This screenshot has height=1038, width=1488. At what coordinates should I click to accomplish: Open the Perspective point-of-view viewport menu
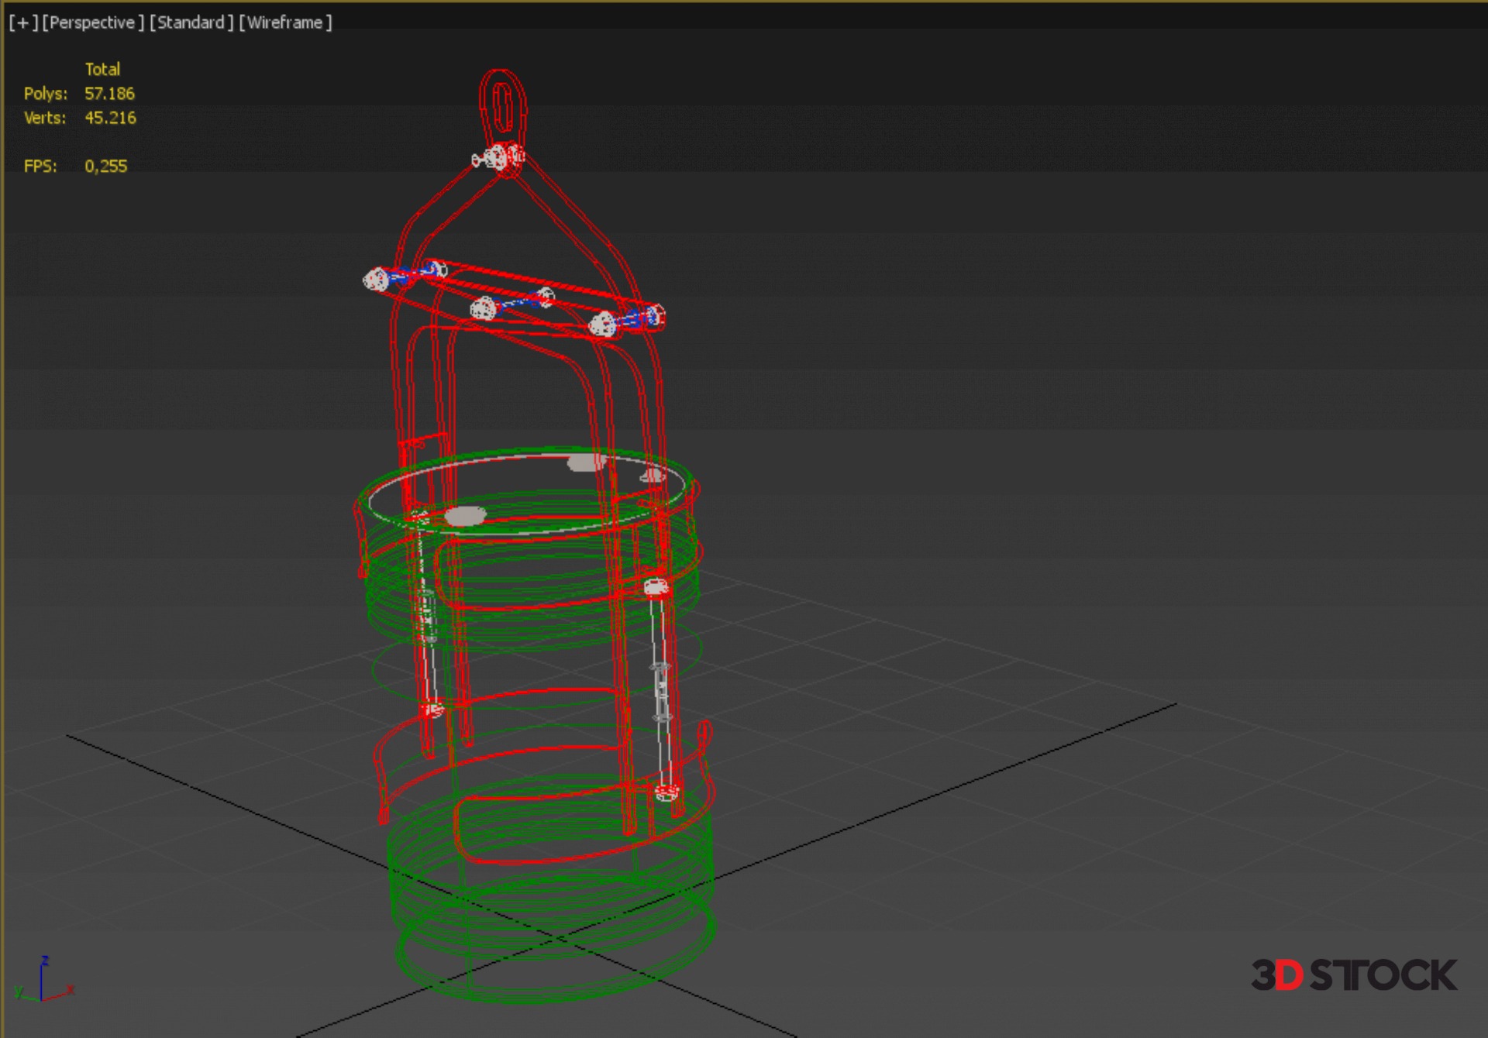coord(92,22)
